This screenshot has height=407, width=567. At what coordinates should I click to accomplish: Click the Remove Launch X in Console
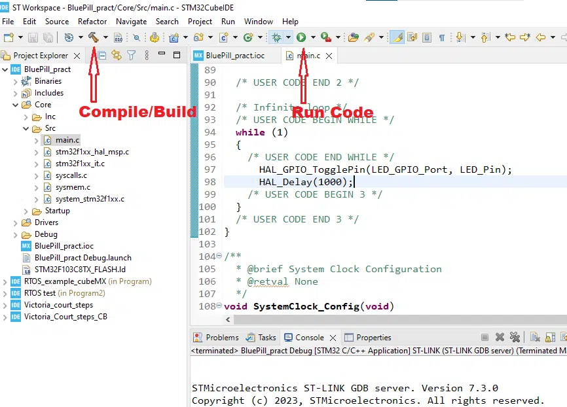tap(500, 337)
